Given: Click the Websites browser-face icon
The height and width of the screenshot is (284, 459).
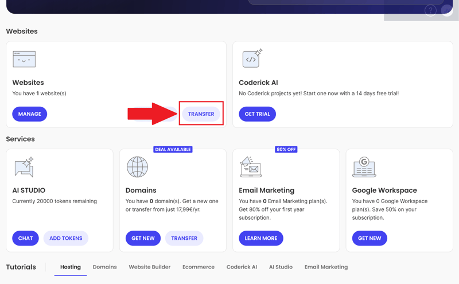Looking at the screenshot, I should (24, 59).
